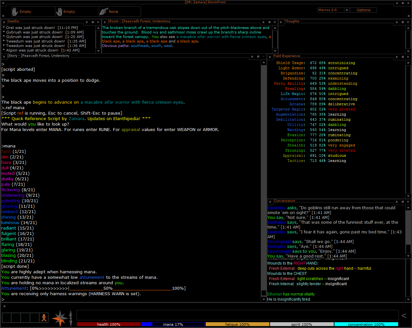Collapse the Story panel

[x=252, y=57]
